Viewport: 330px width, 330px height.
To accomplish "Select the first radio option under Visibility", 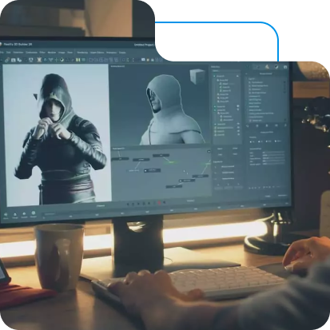I will [x=251, y=141].
